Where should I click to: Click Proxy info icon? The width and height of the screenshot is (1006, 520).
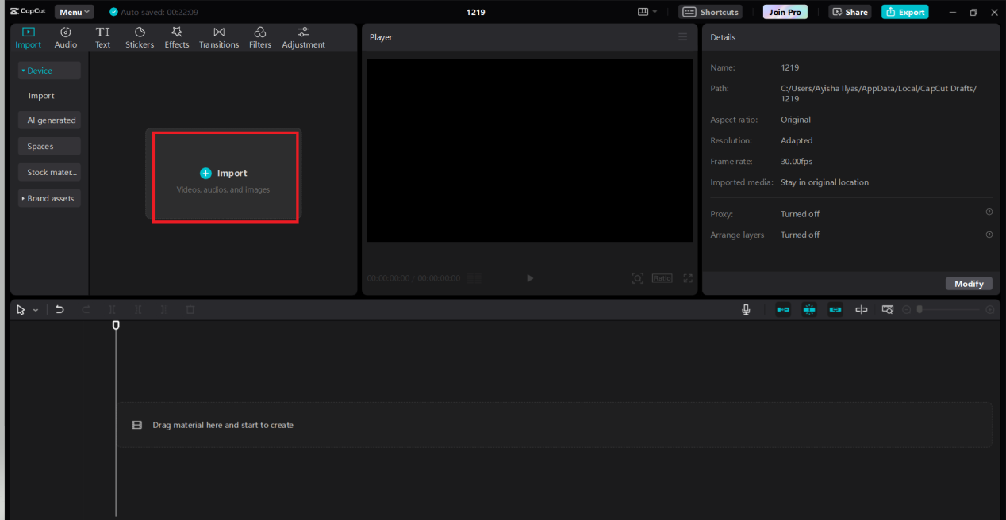tap(989, 212)
